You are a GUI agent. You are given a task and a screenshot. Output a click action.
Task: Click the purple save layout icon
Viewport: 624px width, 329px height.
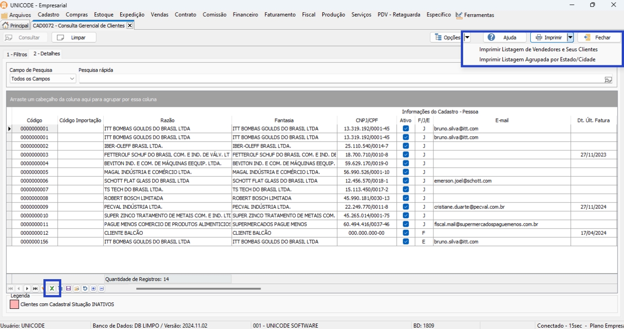69,289
